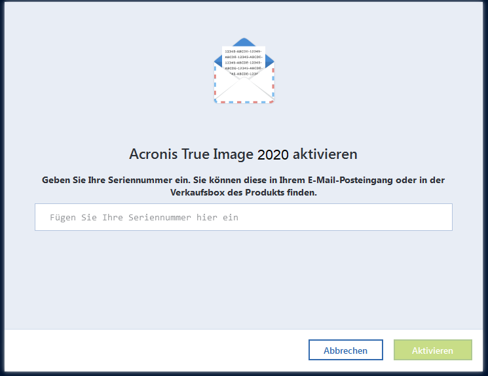Click the heading 'Acronis True Image 2020 aktivieren'

click(x=244, y=154)
